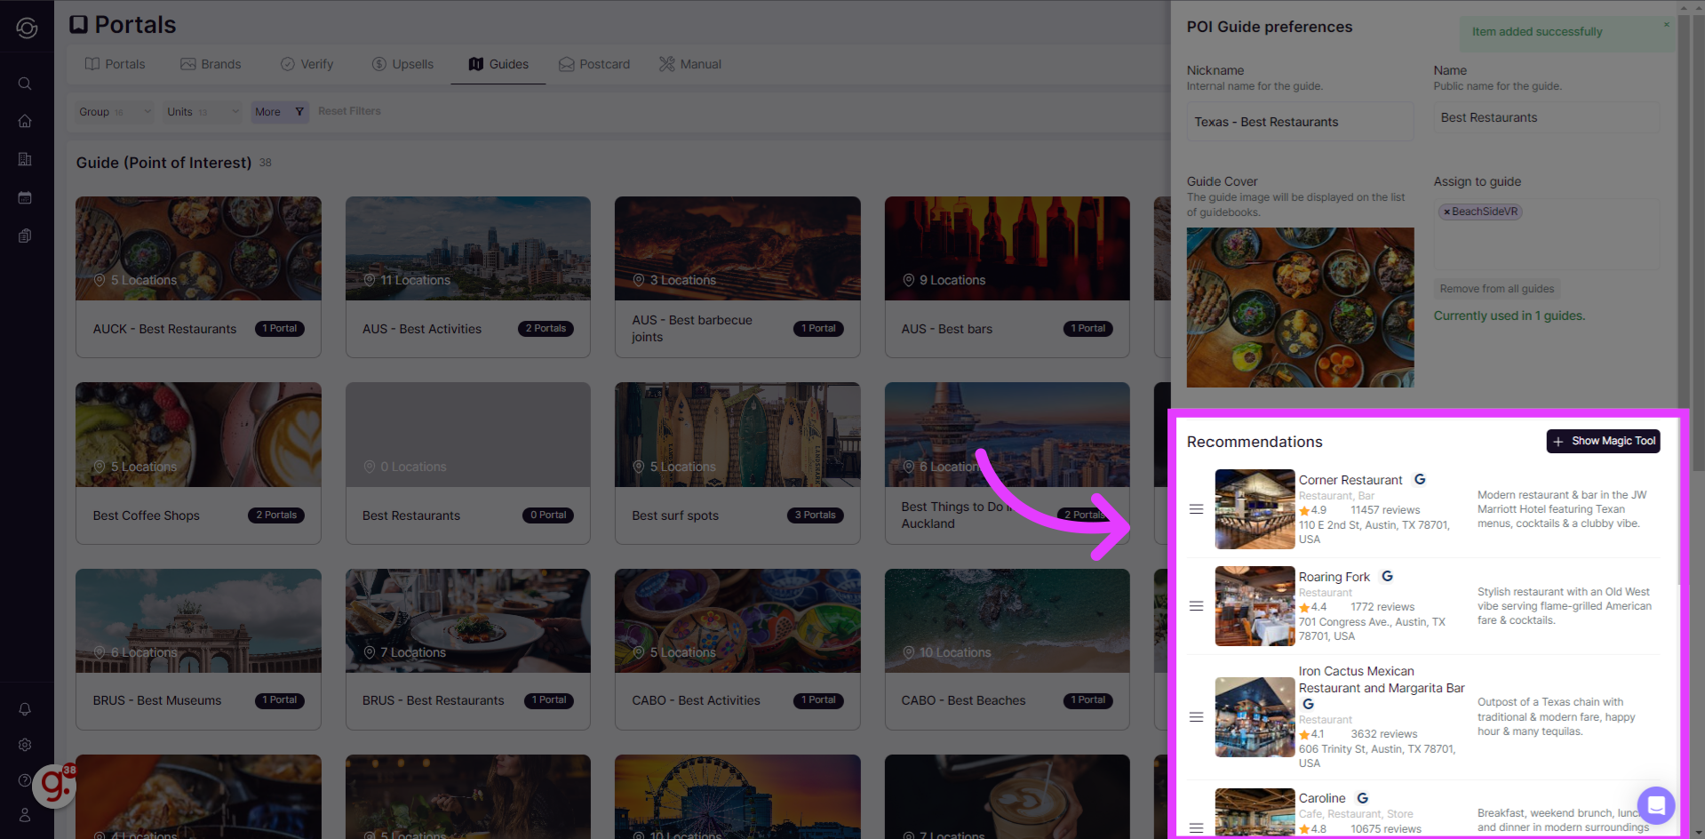The image size is (1705, 839).
Task: Expand the Group filter dropdown
Action: pos(115,112)
